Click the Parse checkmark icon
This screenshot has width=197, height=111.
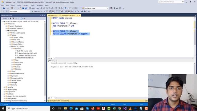tap(45, 11)
